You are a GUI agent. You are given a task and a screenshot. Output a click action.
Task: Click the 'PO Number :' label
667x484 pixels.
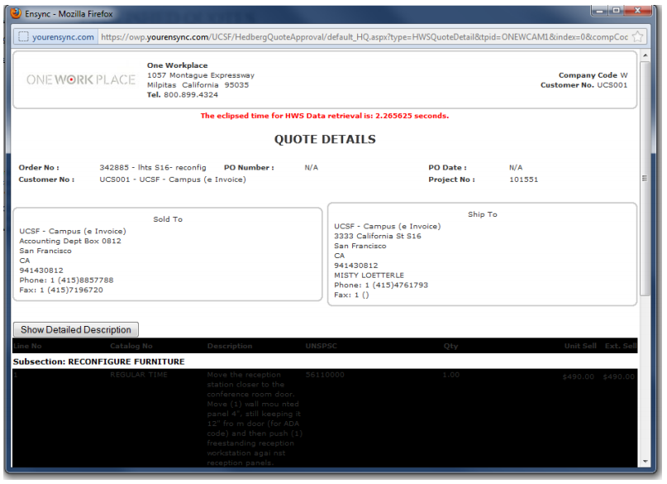pos(249,168)
